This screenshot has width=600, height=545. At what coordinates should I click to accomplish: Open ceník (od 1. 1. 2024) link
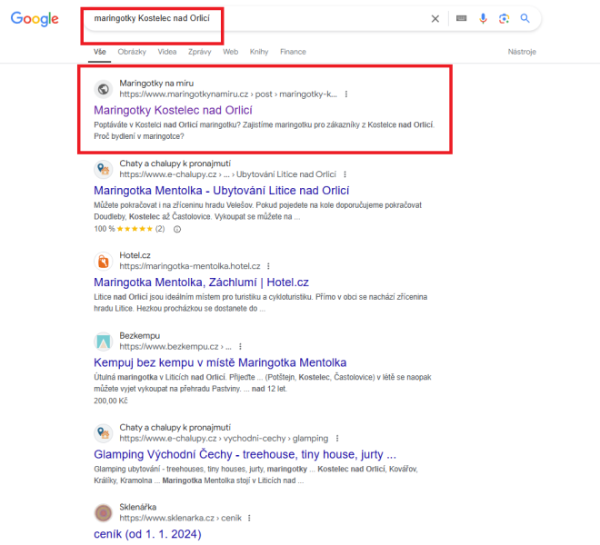(x=147, y=534)
